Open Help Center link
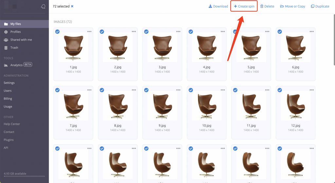 [x=12, y=124]
